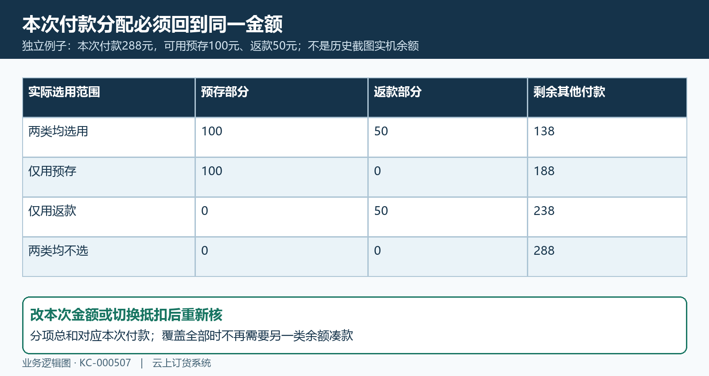
Task: Select the remaining payment value 288
Action: 544,251
